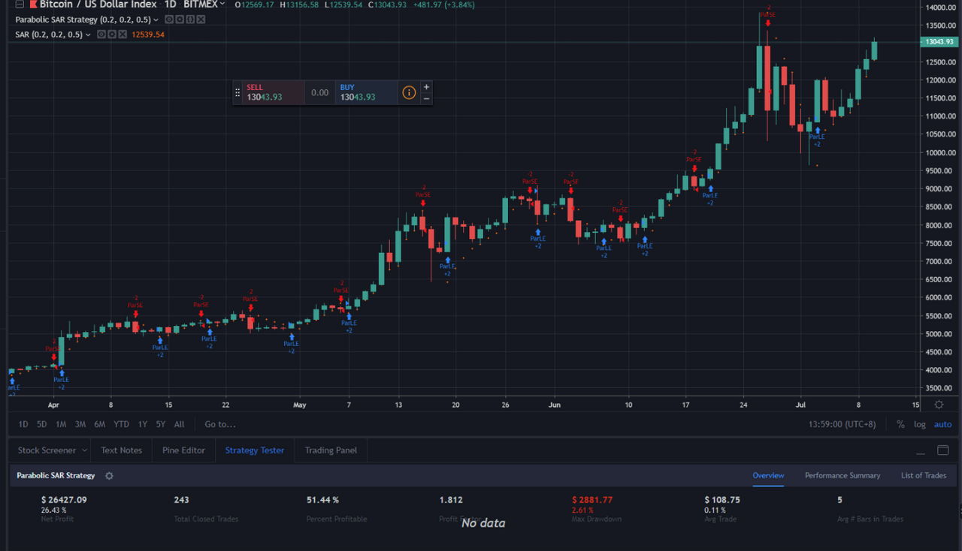This screenshot has height=551, width=962.
Task: Remove the Parabolic SAR Strategy with X icon
Action: tap(201, 20)
